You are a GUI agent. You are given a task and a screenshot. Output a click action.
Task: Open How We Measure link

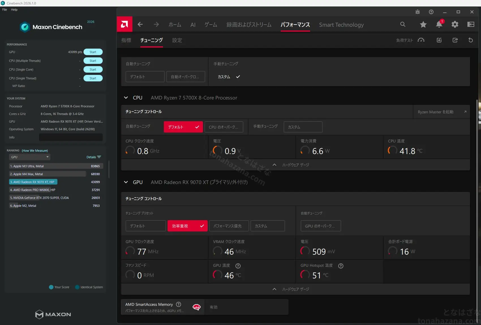(35, 151)
